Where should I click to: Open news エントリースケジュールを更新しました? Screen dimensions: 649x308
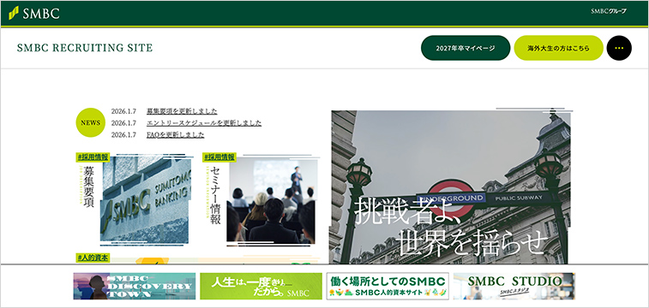point(204,123)
